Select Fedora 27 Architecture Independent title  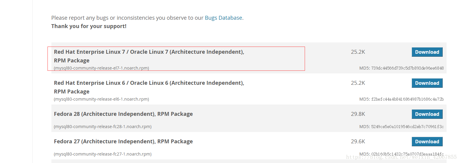click(123, 142)
